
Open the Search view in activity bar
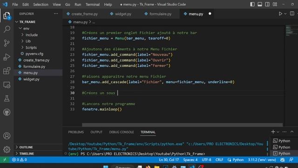7,29
